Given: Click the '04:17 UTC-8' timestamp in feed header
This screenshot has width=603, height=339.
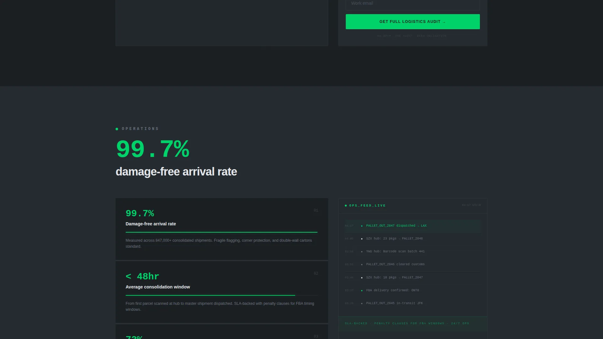Looking at the screenshot, I should (471, 205).
